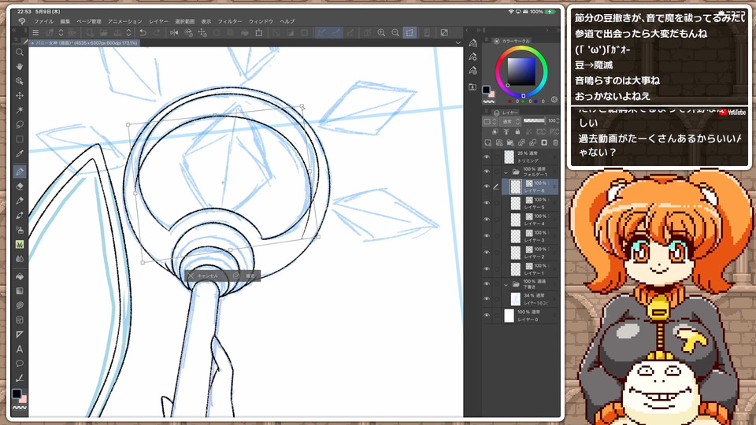756x425 pixels.
Task: Select the Zoom magnifier tool
Action: (x=20, y=52)
